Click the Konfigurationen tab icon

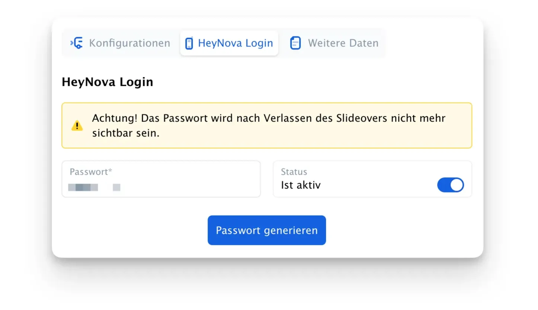pyautogui.click(x=77, y=43)
